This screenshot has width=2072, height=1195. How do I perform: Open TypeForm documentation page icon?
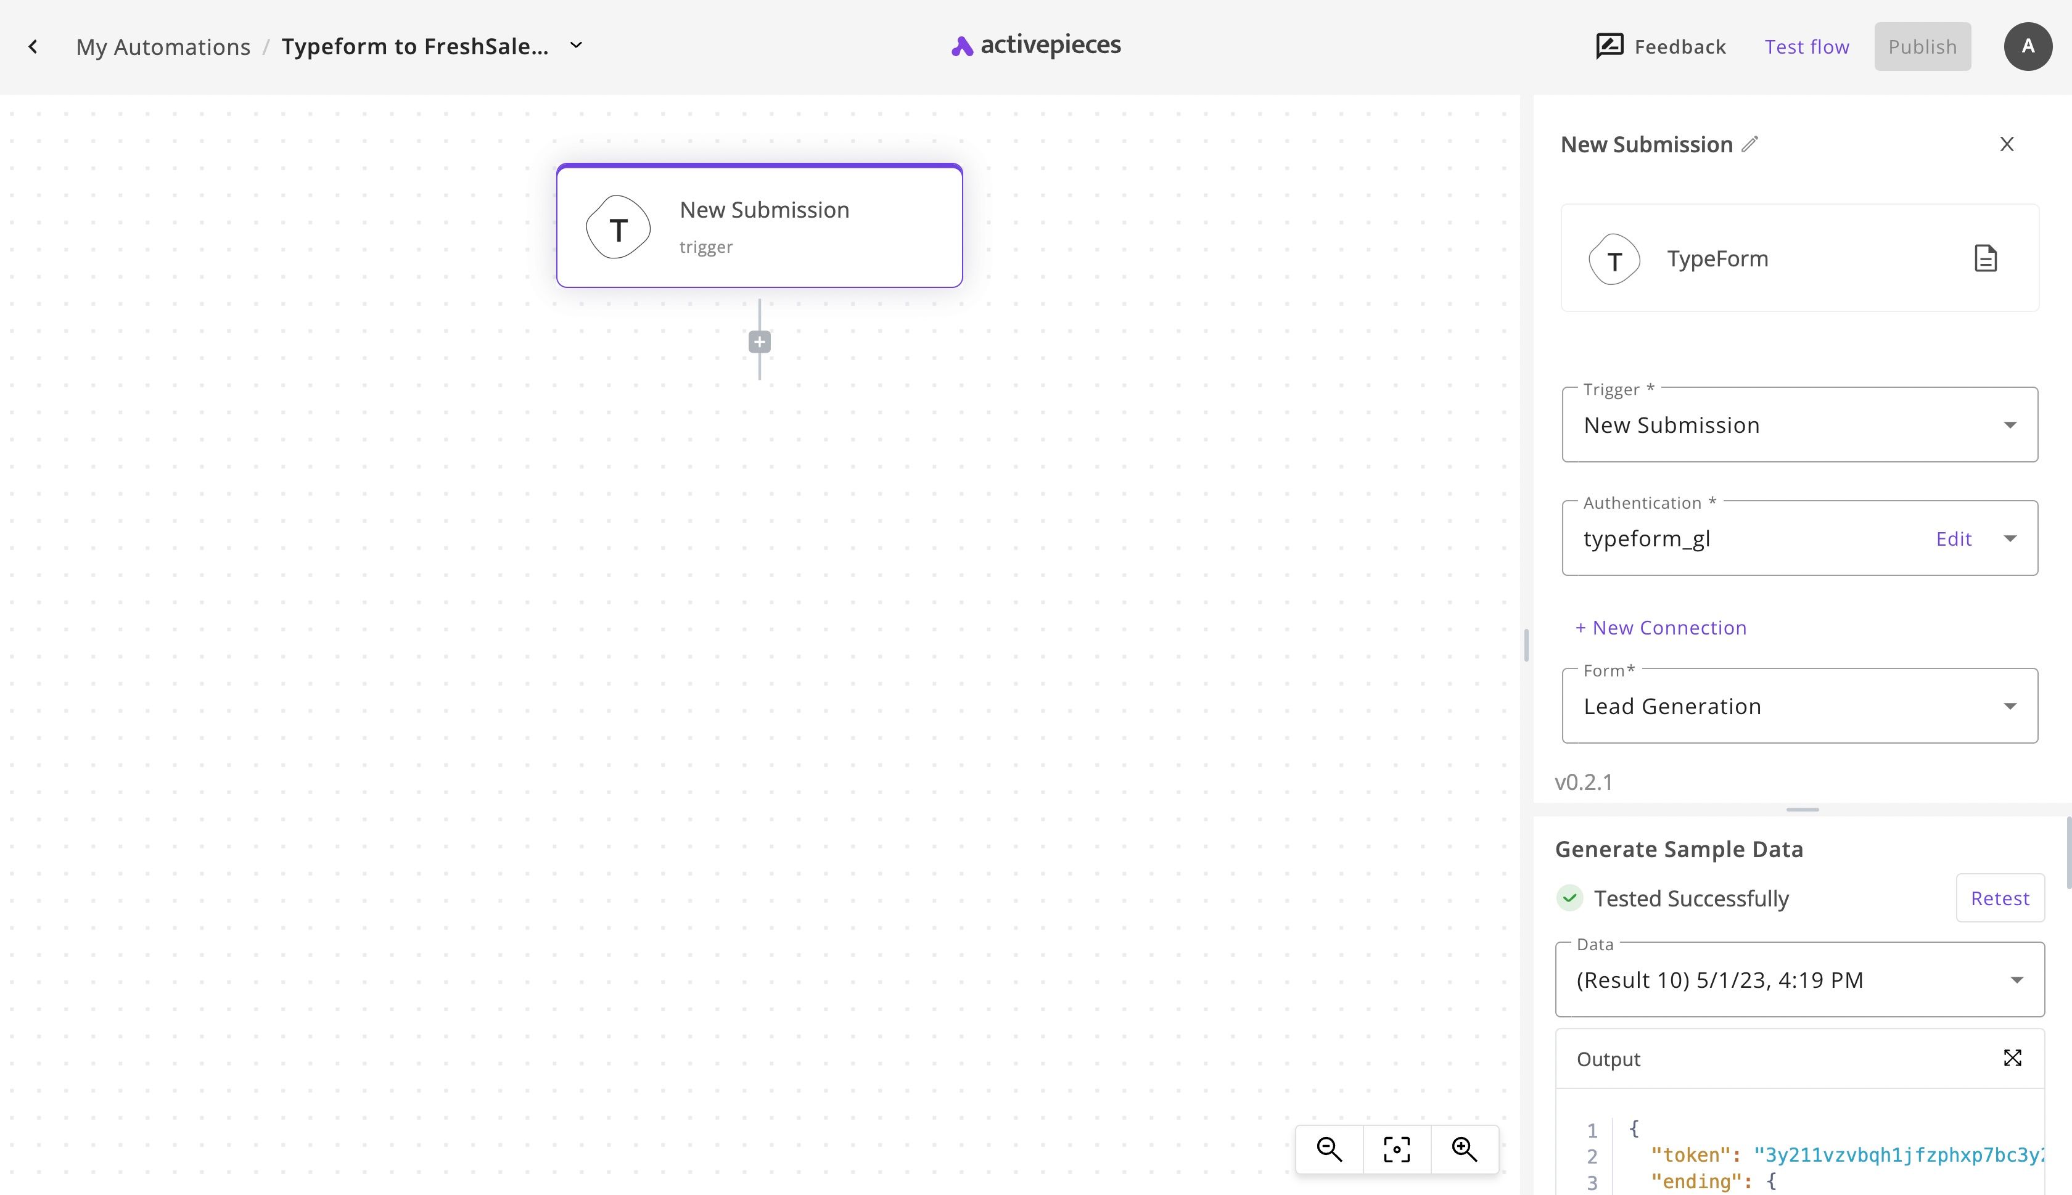click(x=1985, y=258)
